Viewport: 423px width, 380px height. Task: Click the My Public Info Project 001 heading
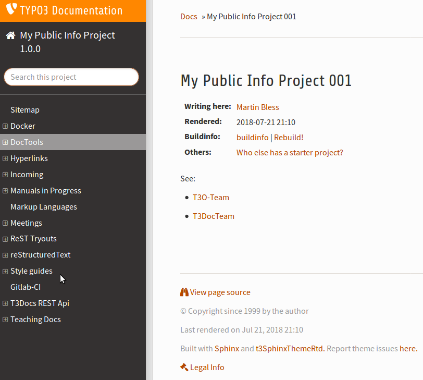(x=266, y=81)
